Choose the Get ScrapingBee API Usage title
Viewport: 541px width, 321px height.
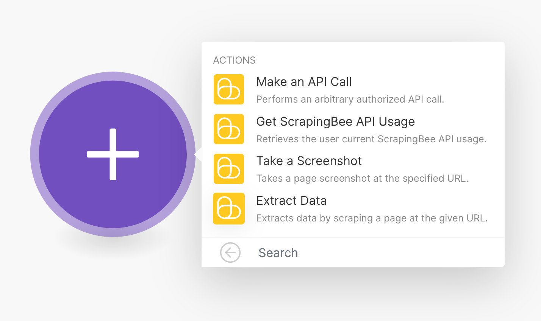[x=335, y=122]
